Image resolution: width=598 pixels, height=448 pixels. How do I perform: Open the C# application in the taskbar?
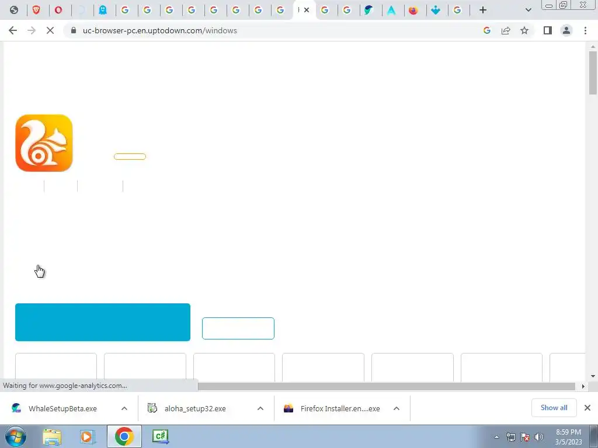click(x=160, y=436)
